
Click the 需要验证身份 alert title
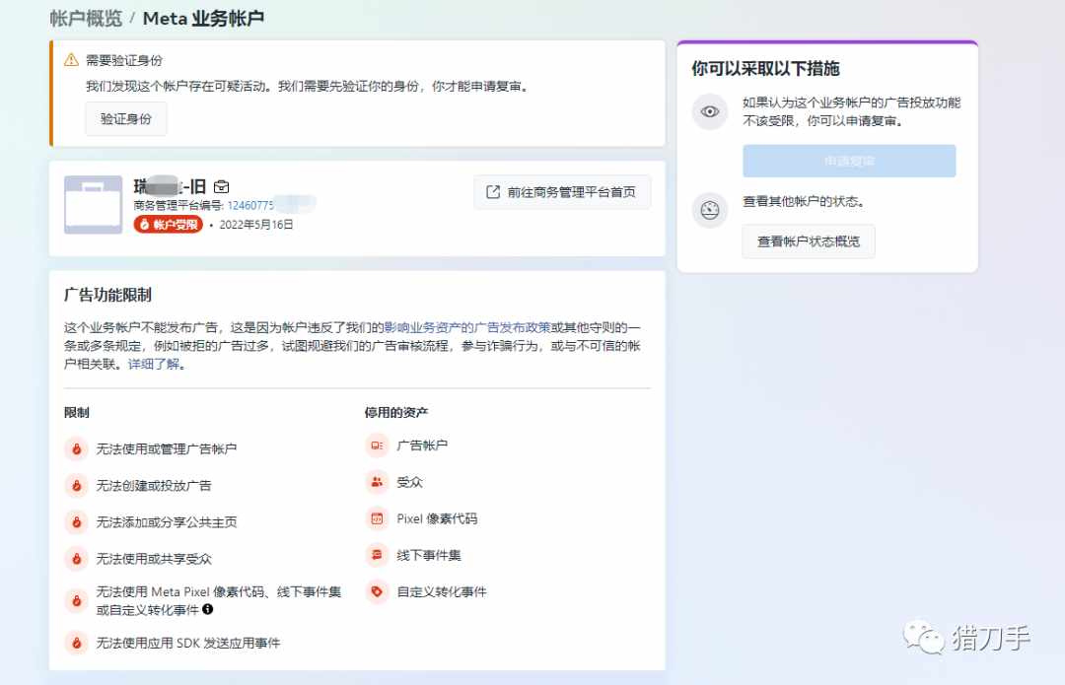click(124, 60)
